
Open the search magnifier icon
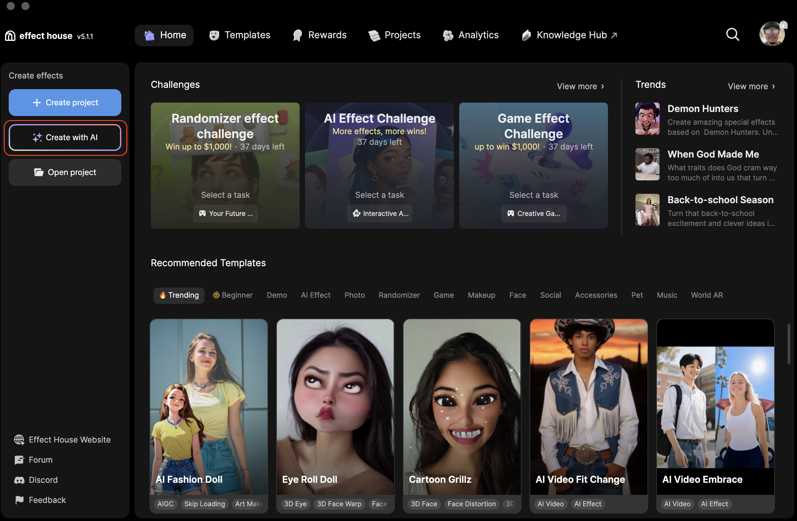coord(733,35)
